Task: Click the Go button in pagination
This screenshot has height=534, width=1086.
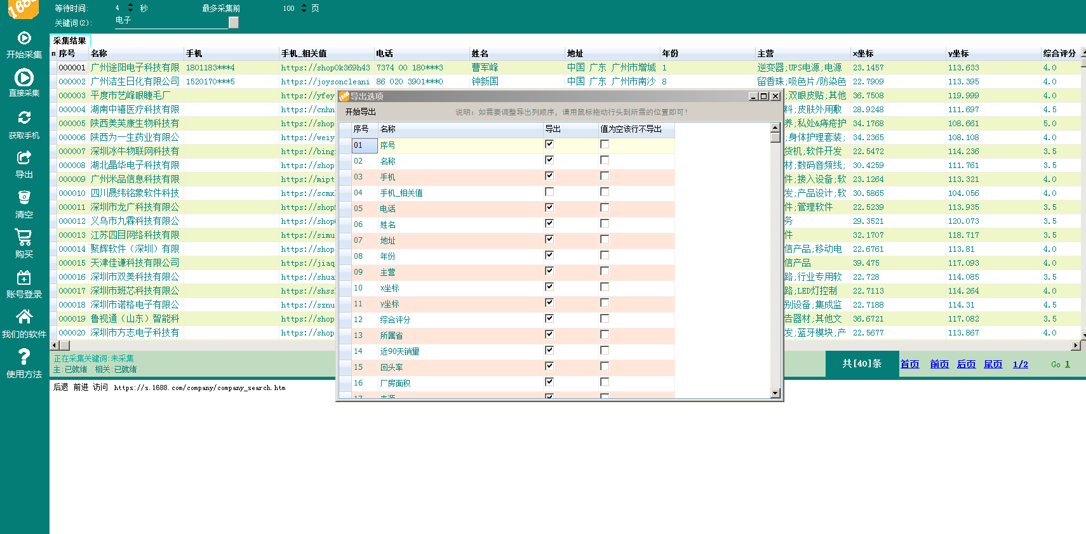Action: coord(1056,365)
